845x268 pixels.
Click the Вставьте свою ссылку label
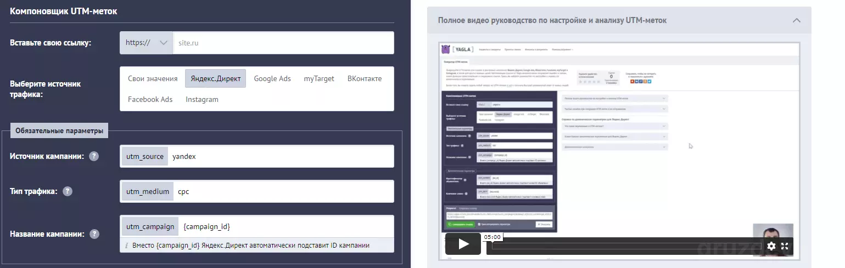(x=51, y=43)
